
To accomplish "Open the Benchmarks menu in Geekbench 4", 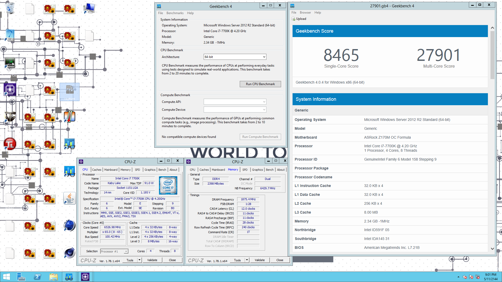I will click(175, 13).
